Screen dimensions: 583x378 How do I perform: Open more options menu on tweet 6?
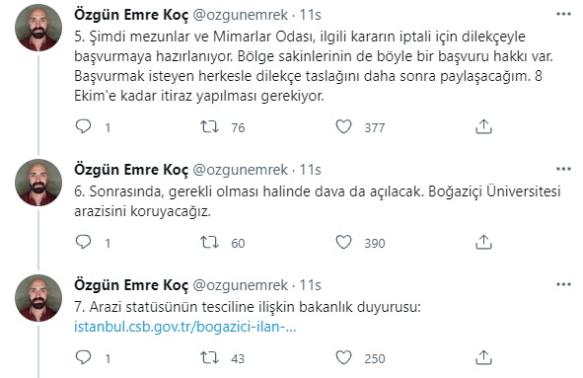(x=563, y=170)
